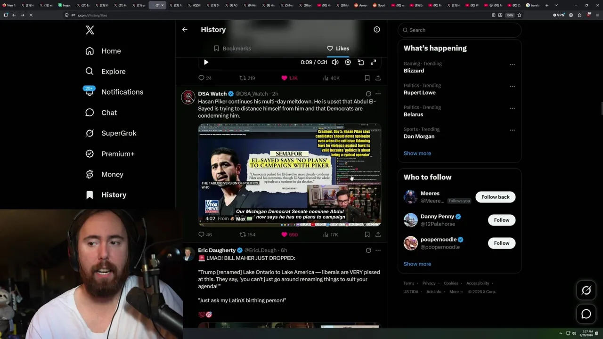Click the Search field on X
The height and width of the screenshot is (339, 603).
point(459,30)
